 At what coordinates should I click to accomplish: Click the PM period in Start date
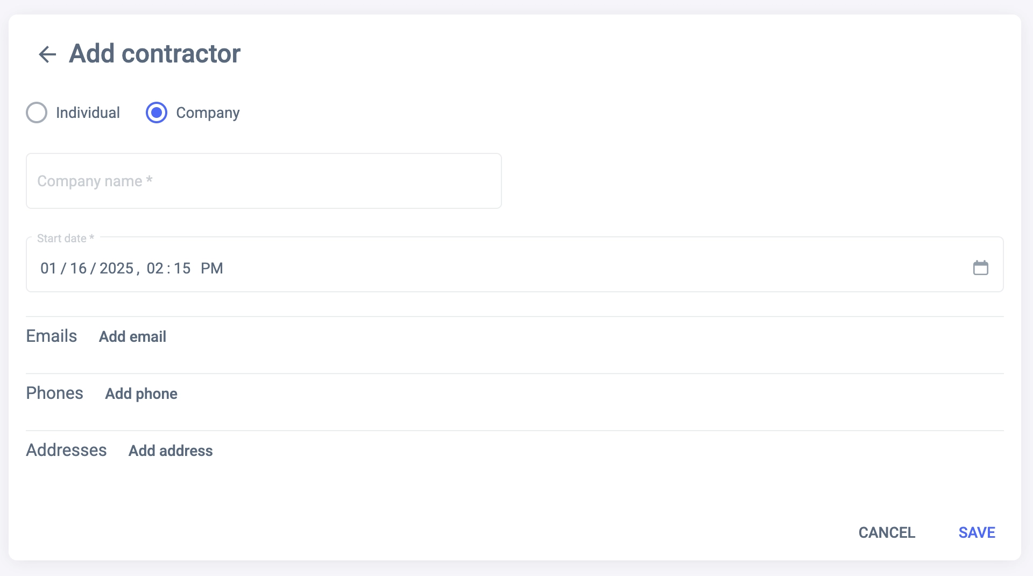[211, 268]
